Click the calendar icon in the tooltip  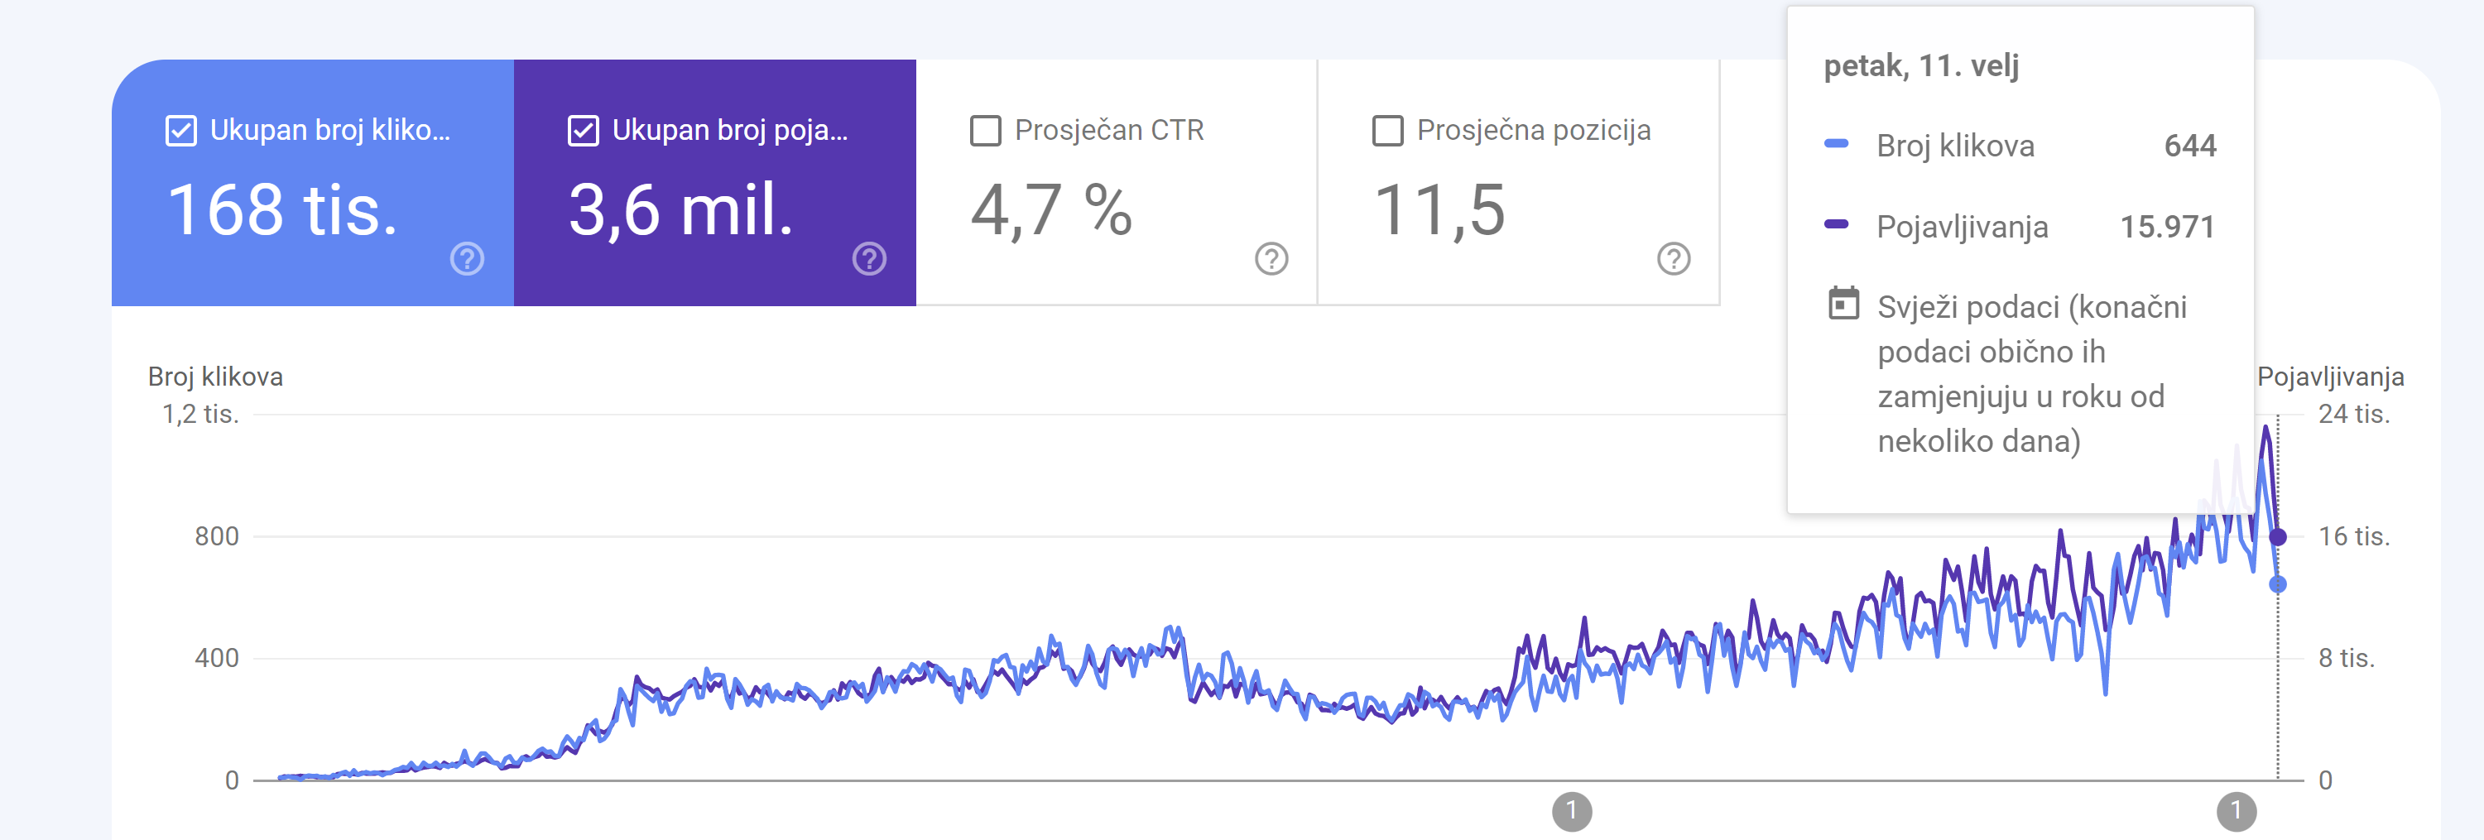(x=1843, y=304)
